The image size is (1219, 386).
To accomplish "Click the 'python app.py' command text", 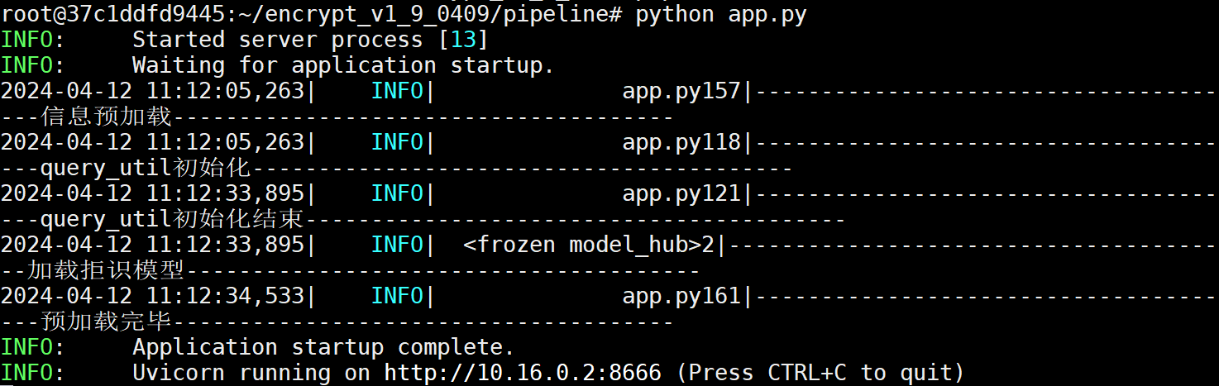I will coord(720,14).
